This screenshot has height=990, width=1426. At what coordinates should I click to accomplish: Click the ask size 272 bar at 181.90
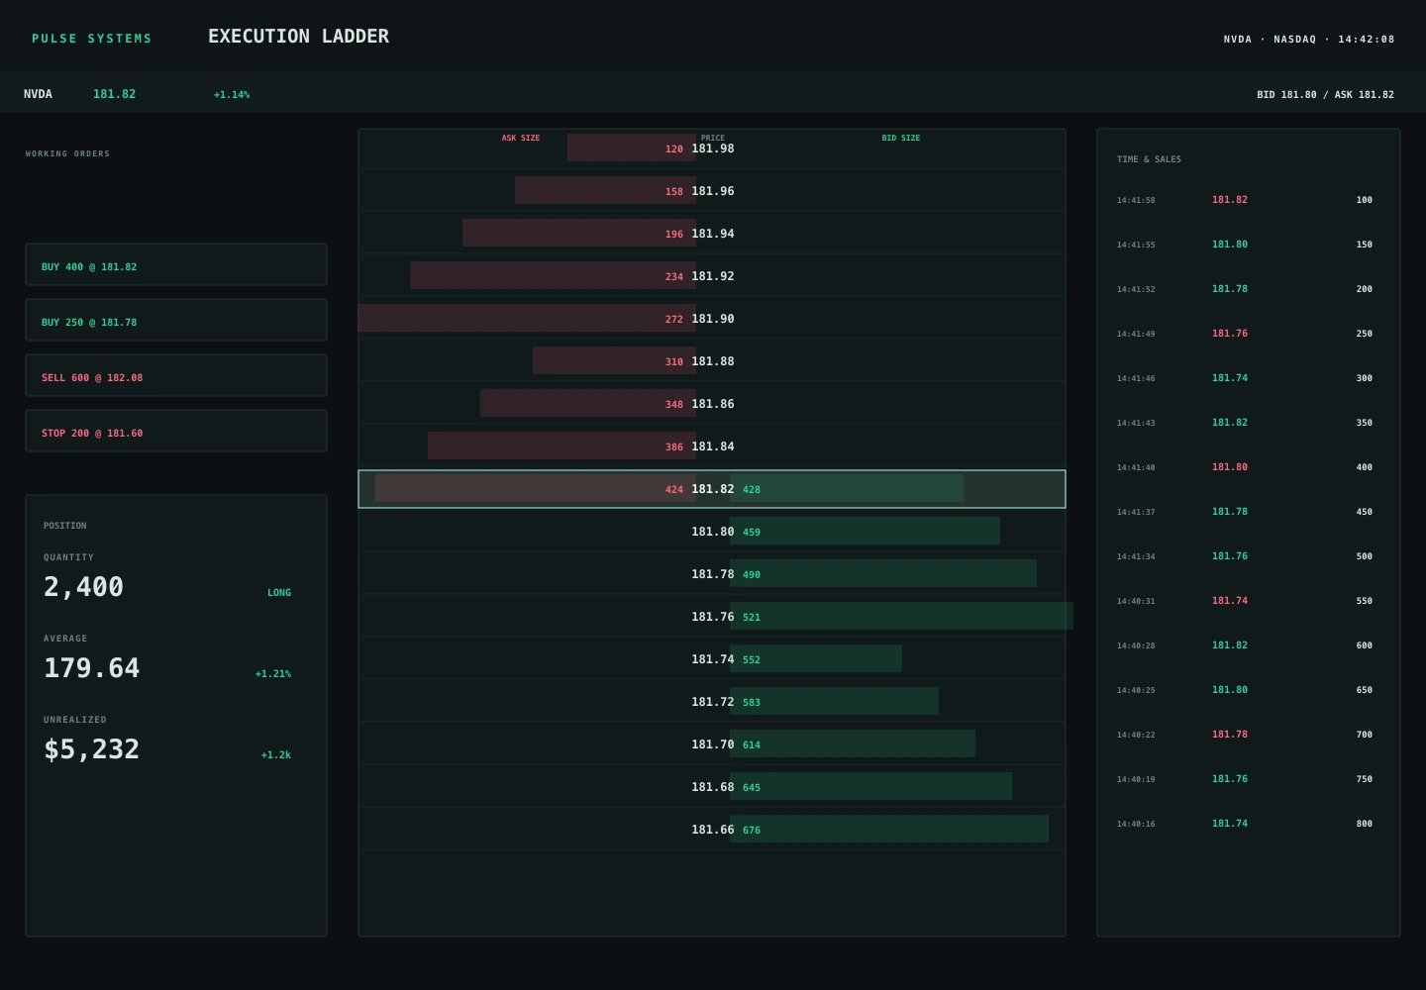(527, 318)
